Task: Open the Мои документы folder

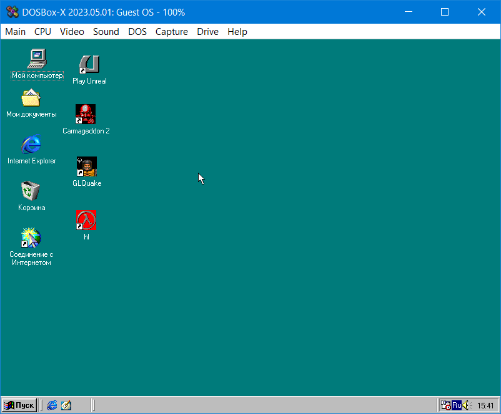Action: point(31,99)
